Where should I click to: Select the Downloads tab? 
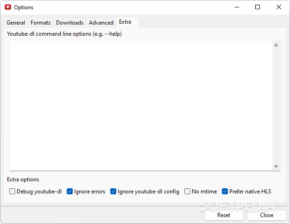tap(69, 23)
